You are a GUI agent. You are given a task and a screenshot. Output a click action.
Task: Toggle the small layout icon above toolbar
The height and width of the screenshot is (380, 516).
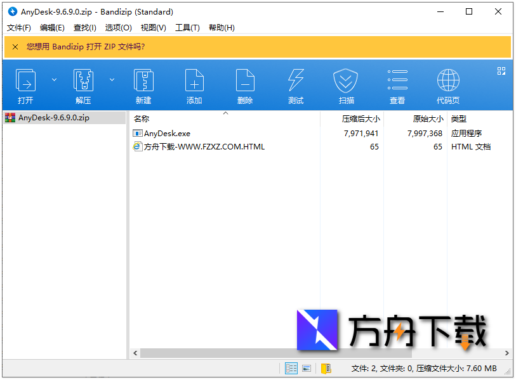(501, 71)
